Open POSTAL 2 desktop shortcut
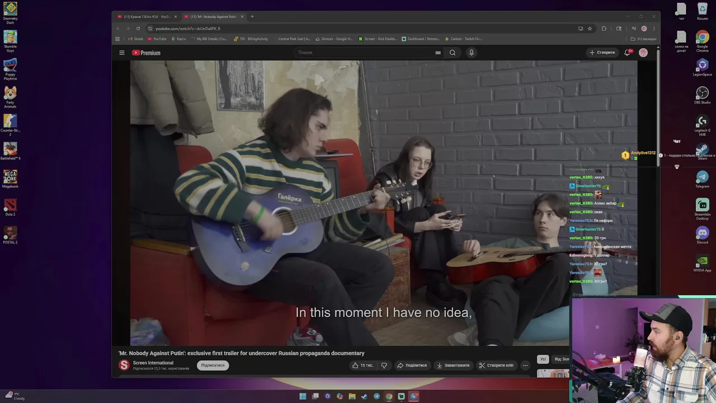Viewport: 716px width, 403px height. 10,235
